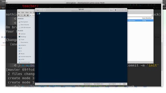Open New Volume in sidebar
The width and height of the screenshot is (166, 93).
[25, 25]
